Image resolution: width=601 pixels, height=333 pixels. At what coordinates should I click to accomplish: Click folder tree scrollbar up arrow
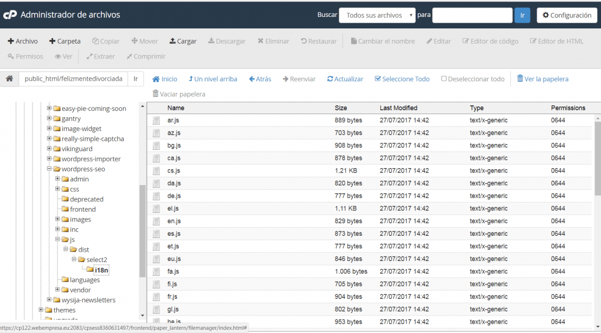tap(143, 106)
